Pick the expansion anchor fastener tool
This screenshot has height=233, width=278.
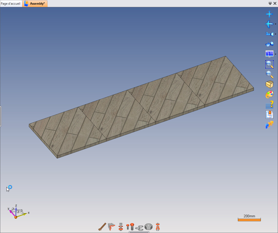coord(157,227)
